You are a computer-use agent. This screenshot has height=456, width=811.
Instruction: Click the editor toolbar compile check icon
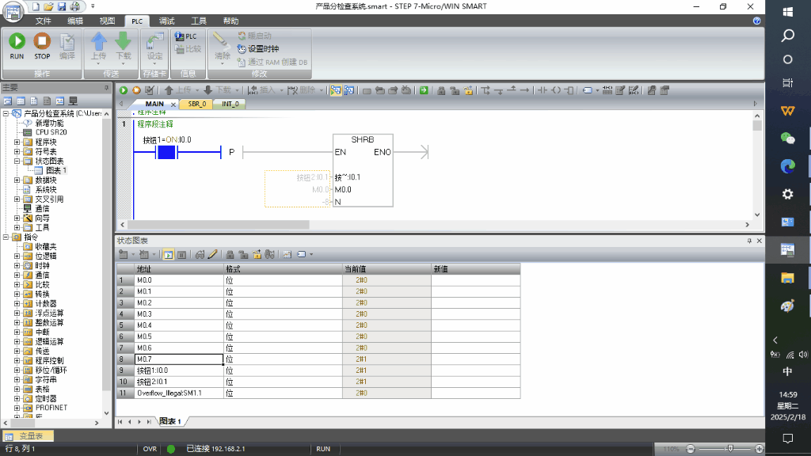click(150, 90)
